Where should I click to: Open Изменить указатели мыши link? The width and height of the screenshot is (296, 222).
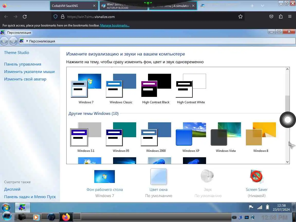pos(30,71)
